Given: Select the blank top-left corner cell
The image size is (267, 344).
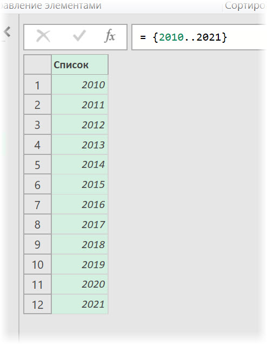Looking at the screenshot, I should point(37,64).
